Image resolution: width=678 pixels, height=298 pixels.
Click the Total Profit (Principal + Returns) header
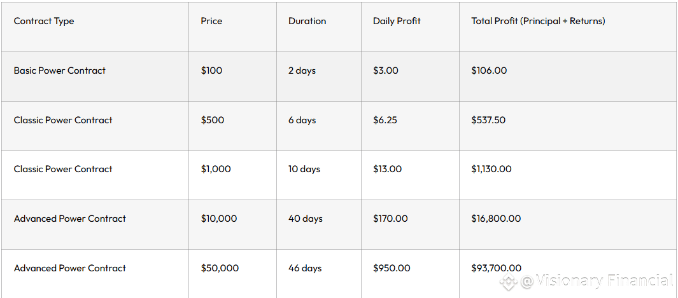538,21
